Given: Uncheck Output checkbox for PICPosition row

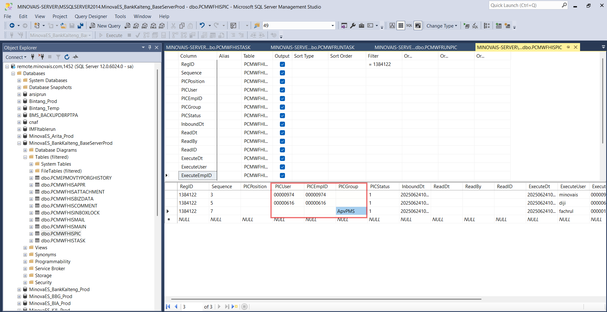Looking at the screenshot, I should click(x=282, y=81).
